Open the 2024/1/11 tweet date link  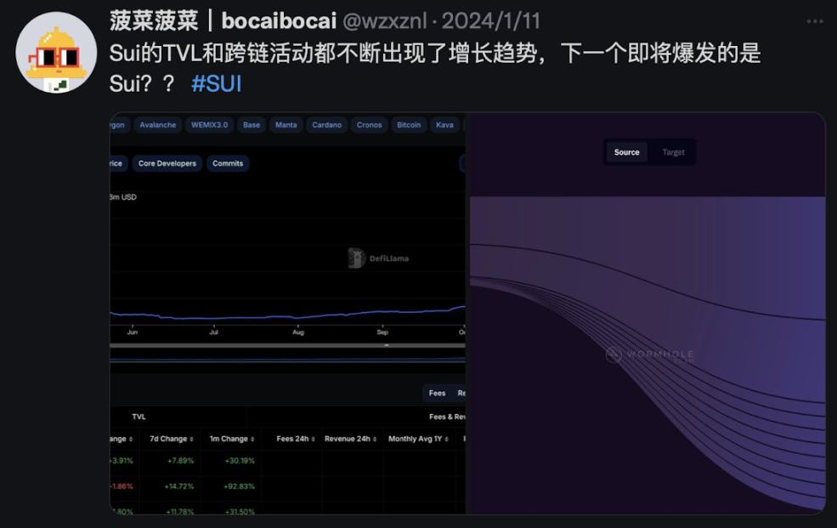[491, 21]
